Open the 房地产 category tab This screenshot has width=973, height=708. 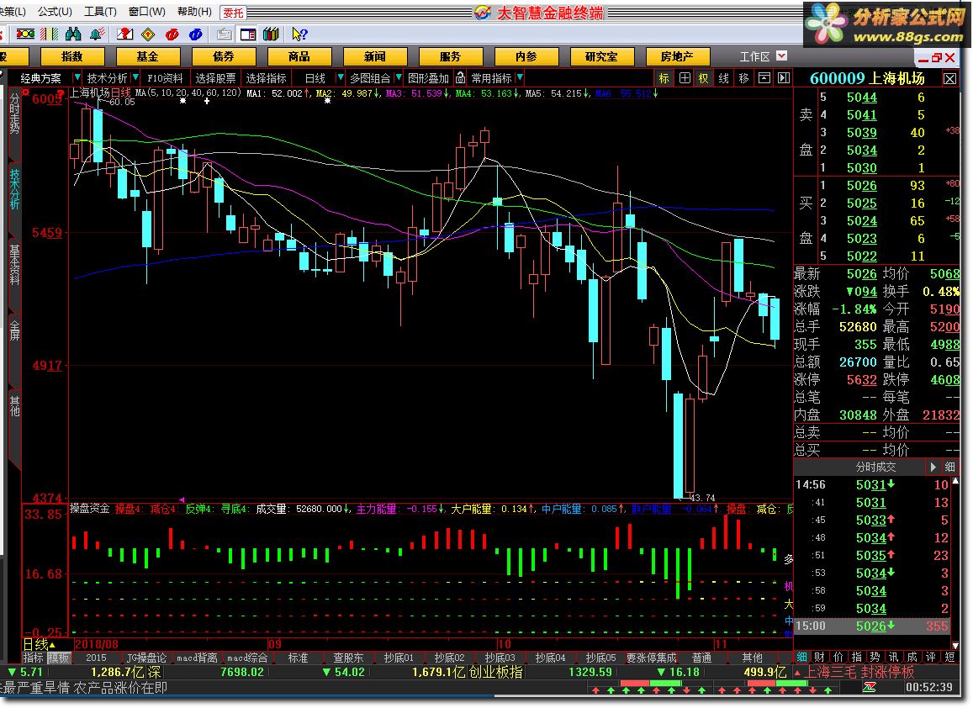[678, 56]
